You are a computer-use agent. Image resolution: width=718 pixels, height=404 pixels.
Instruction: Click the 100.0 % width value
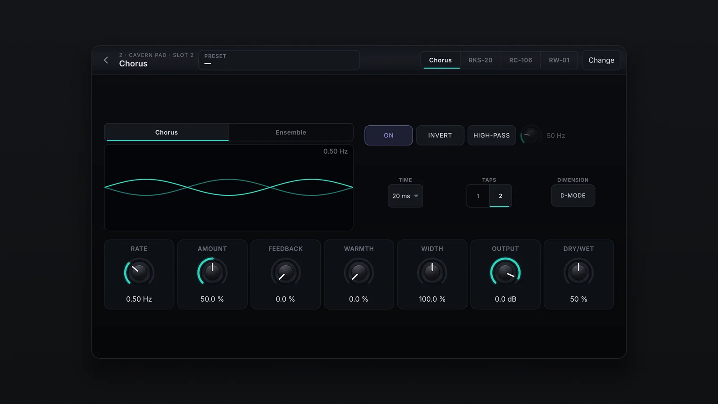coord(432,299)
